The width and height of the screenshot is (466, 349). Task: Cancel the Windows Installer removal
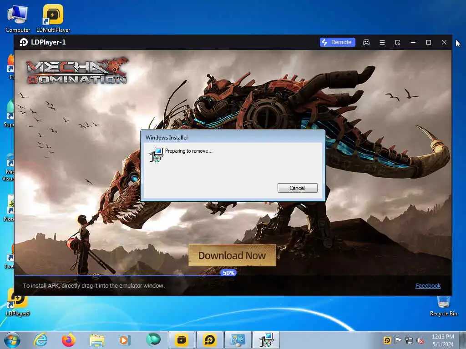pos(297,188)
